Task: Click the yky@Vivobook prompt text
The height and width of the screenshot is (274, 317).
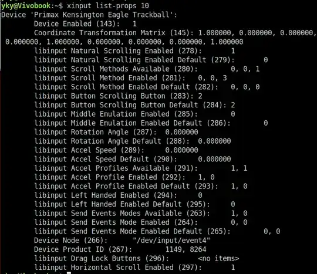Action: [26, 6]
